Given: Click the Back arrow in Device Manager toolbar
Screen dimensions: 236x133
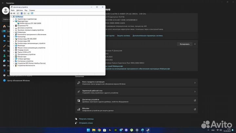Looking at the screenshot, I should (11, 13).
